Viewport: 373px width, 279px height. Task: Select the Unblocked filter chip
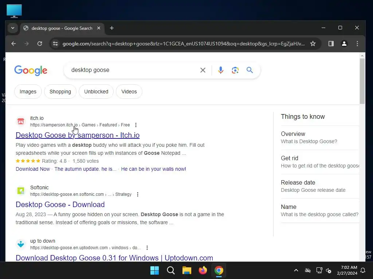point(96,92)
